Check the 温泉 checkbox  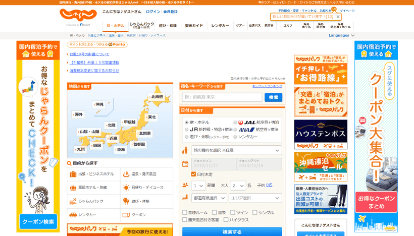(x=215, y=212)
